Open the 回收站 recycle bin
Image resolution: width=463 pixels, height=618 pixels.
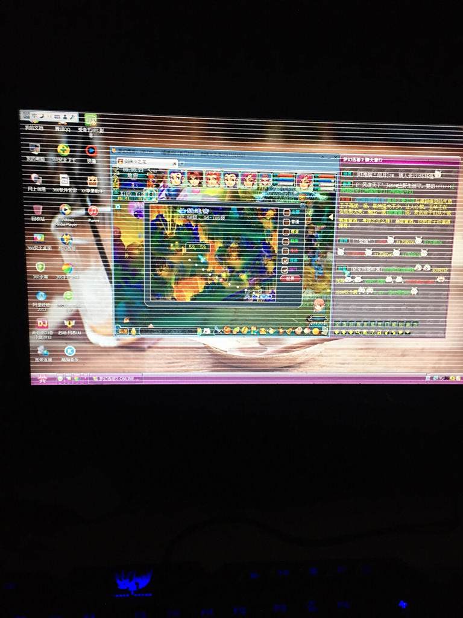tap(37, 209)
